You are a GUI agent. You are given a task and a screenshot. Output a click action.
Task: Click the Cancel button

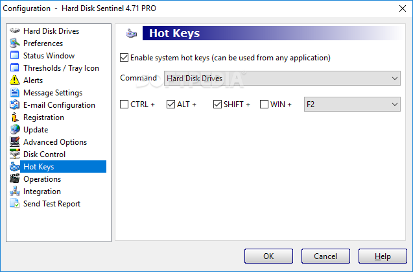click(325, 256)
